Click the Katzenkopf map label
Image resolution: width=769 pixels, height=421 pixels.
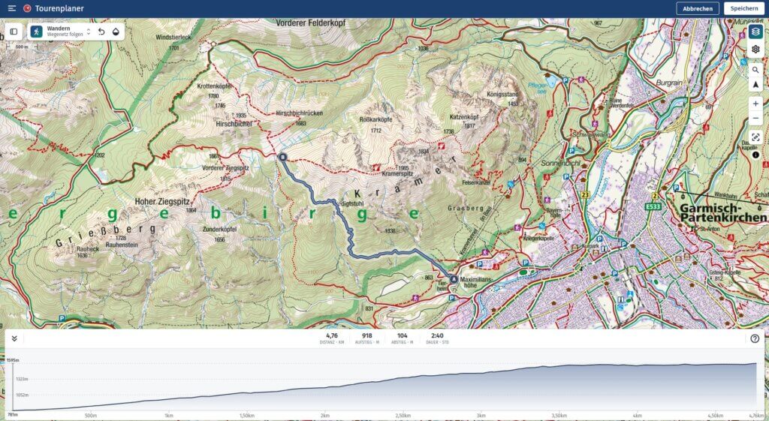[x=464, y=117]
